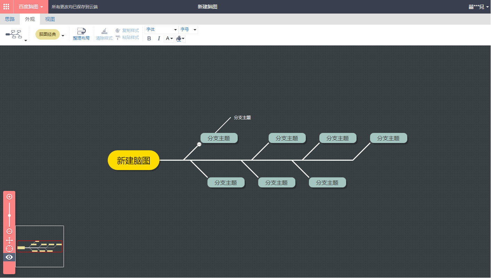Click the 清除样式 brush tool
Viewport: 491px width, 278px height.
tap(104, 34)
